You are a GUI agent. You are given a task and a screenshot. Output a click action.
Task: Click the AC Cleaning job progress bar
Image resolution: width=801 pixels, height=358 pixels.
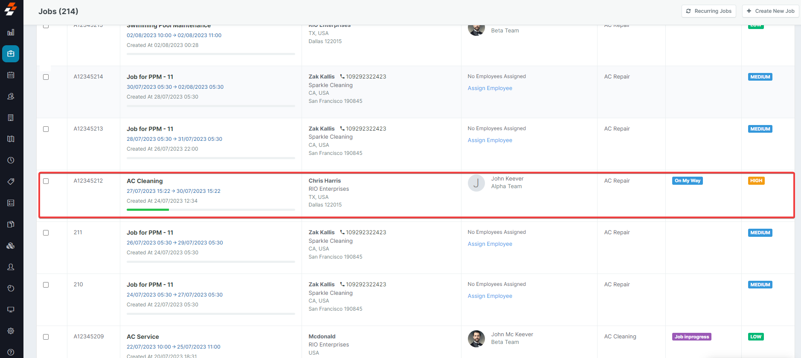pos(211,210)
